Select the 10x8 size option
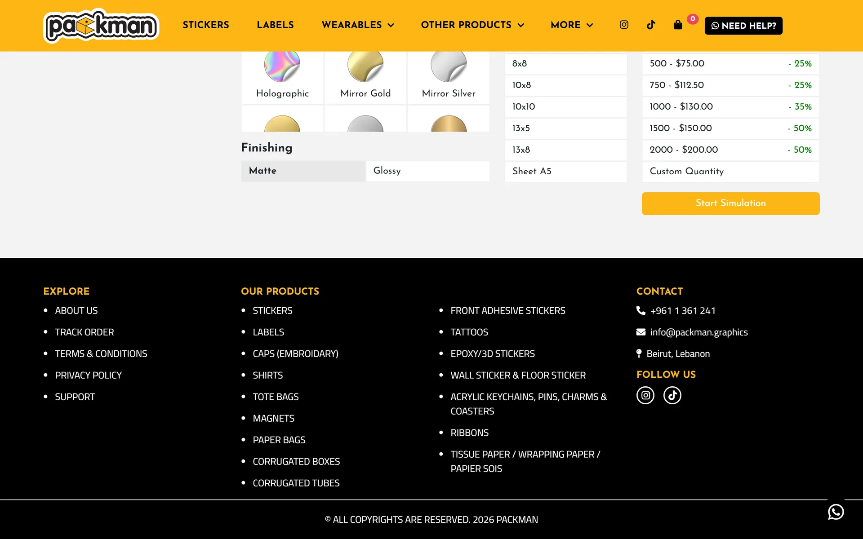The width and height of the screenshot is (863, 539). [566, 85]
